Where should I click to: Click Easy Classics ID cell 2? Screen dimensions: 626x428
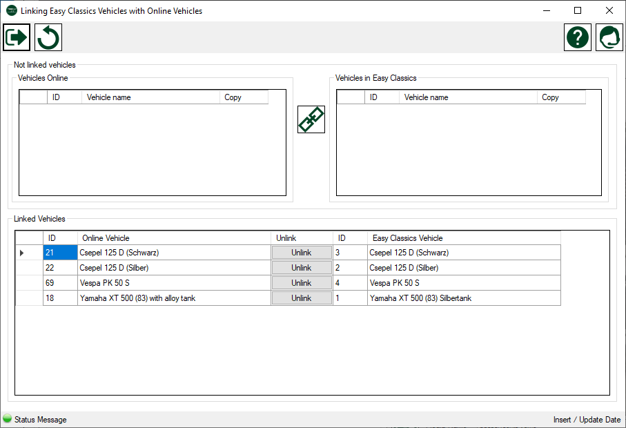click(350, 268)
